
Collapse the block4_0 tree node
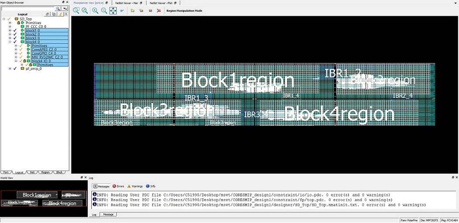tap(10, 42)
